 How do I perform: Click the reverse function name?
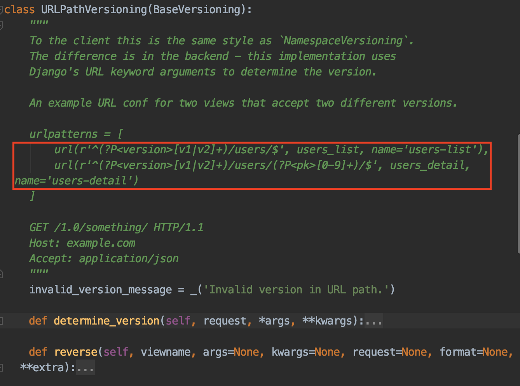point(76,352)
